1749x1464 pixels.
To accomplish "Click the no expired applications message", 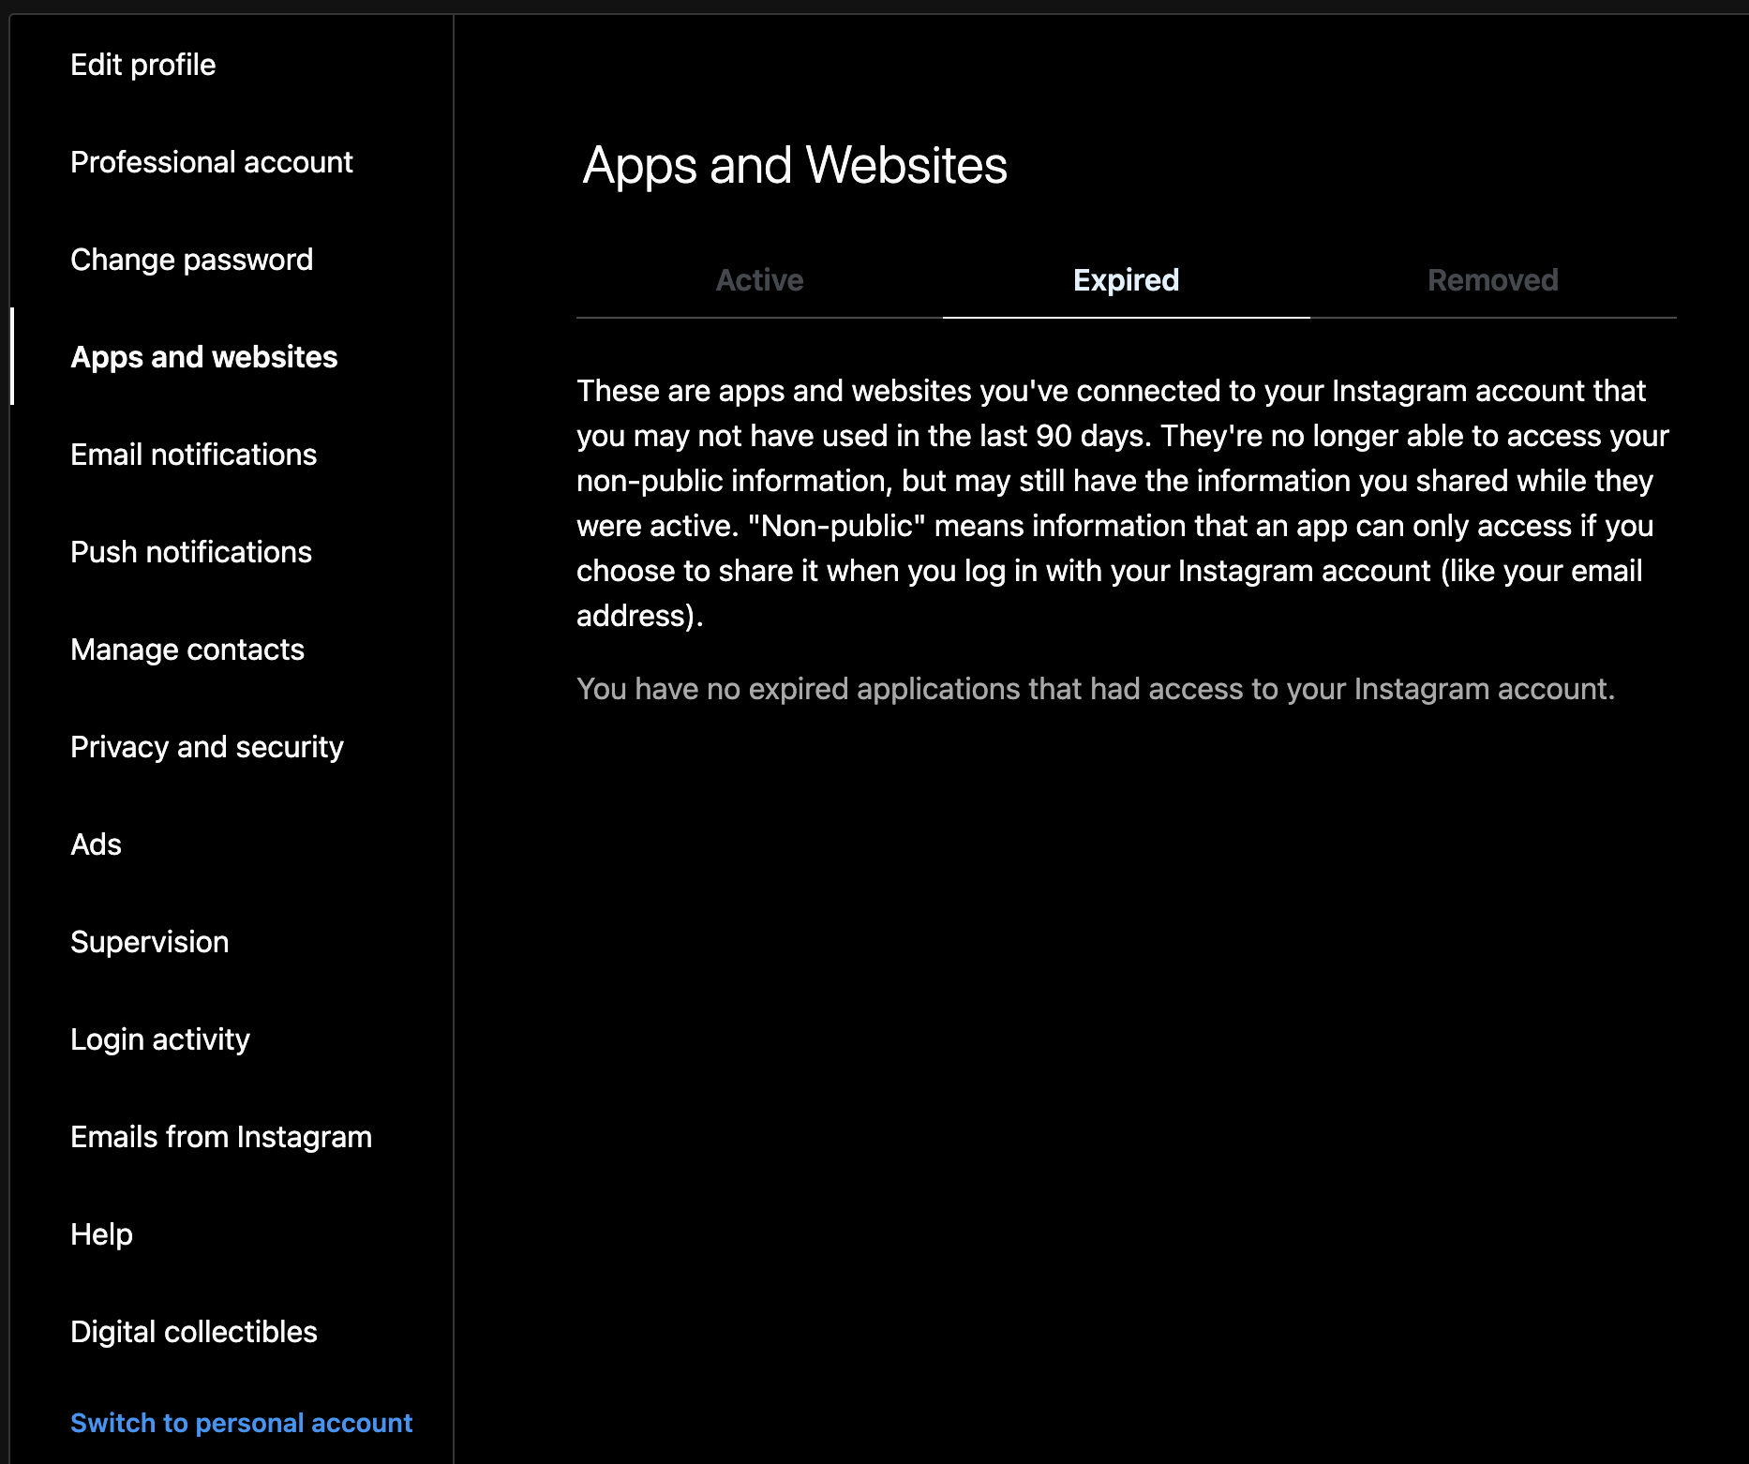I will coord(1096,689).
